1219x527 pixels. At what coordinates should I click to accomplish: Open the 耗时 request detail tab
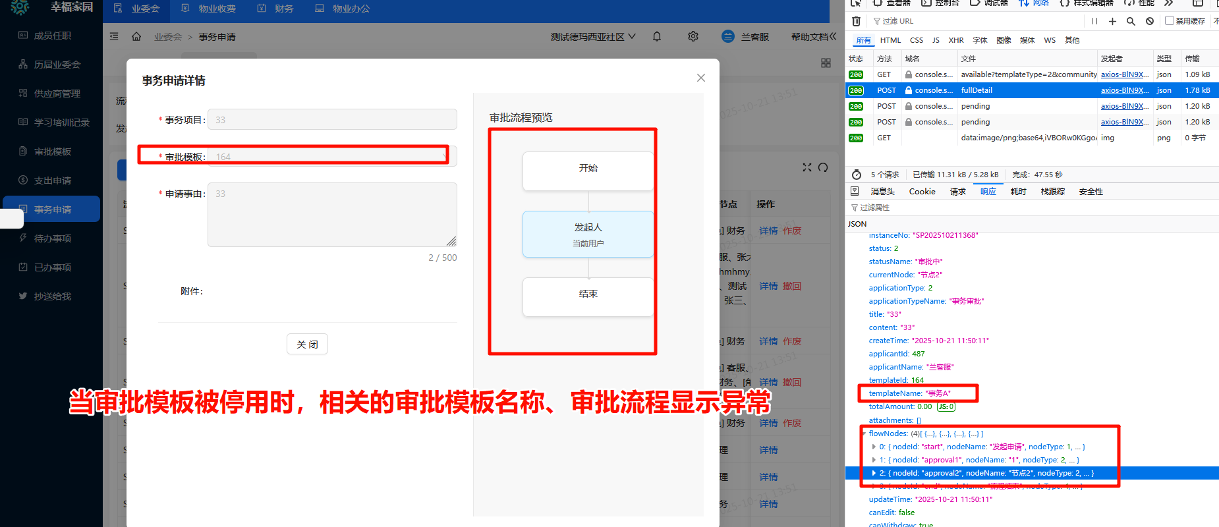pyautogui.click(x=1018, y=192)
